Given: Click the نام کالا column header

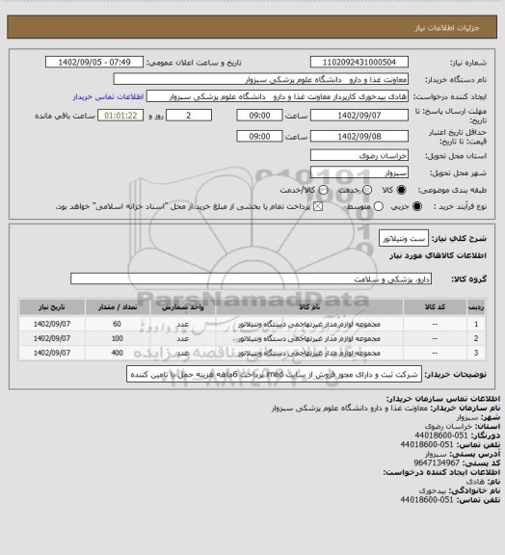Looking at the screenshot, I should click(x=309, y=306).
